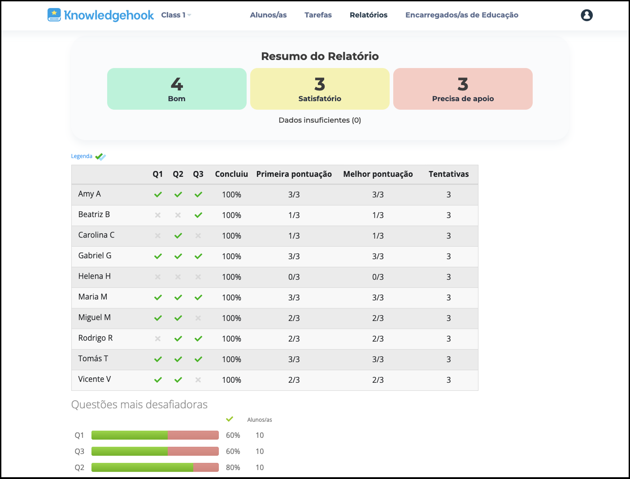Click Tomás T's Q2 green checkmark
630x479 pixels.
click(x=178, y=359)
